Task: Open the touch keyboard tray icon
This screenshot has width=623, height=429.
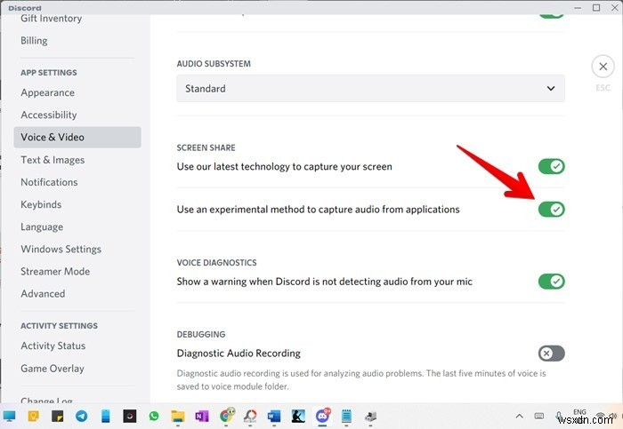Action: [539, 416]
